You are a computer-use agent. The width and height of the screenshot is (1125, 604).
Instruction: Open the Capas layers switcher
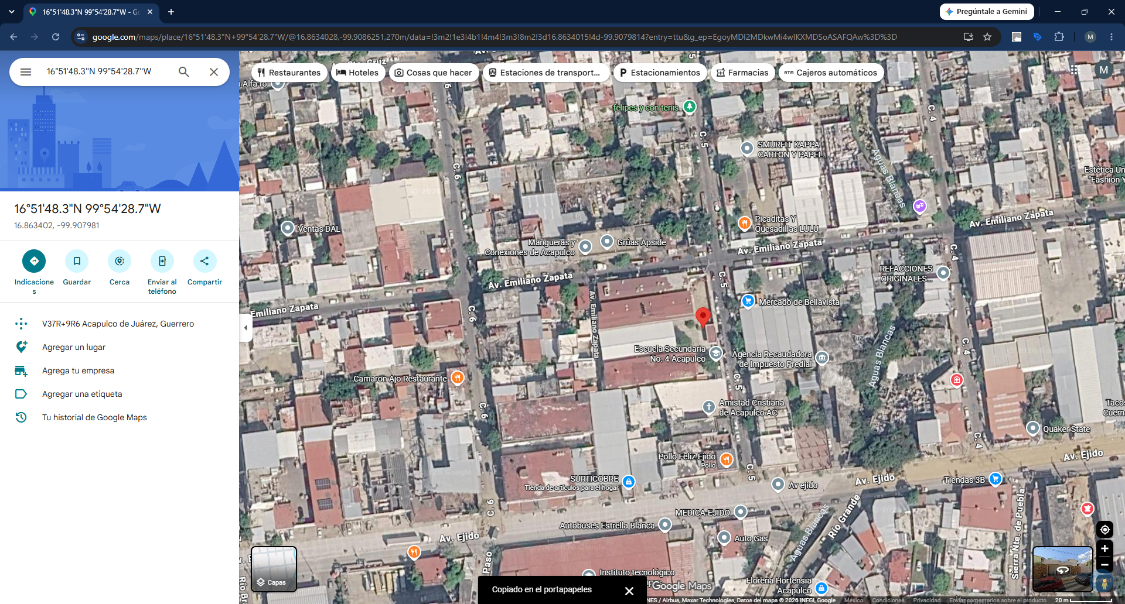(274, 569)
